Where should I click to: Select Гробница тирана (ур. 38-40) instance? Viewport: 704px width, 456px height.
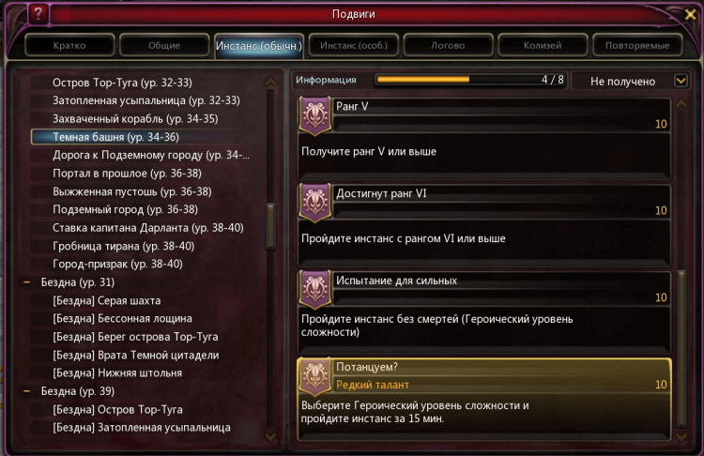(x=124, y=246)
